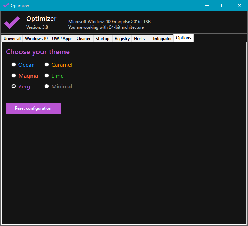Go to the UWP Apps tab
This screenshot has width=248, height=226.
pyautogui.click(x=62, y=39)
